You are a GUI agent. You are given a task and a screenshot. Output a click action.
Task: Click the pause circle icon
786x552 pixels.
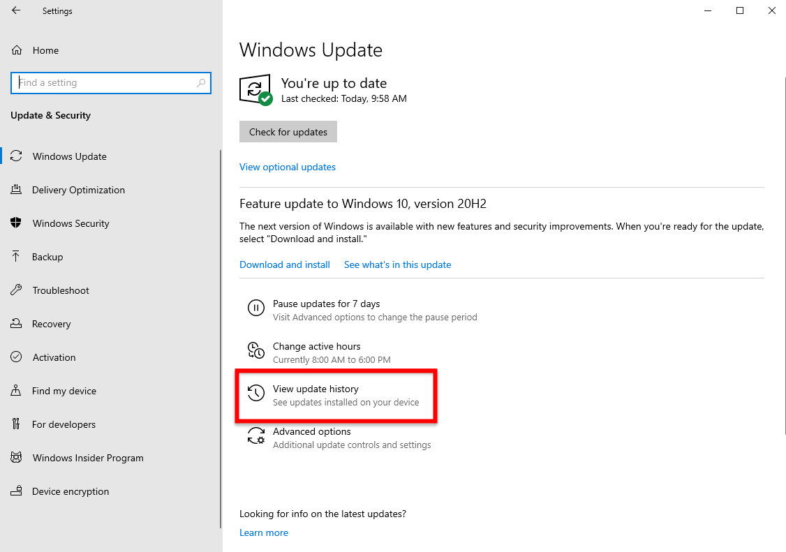coord(256,307)
